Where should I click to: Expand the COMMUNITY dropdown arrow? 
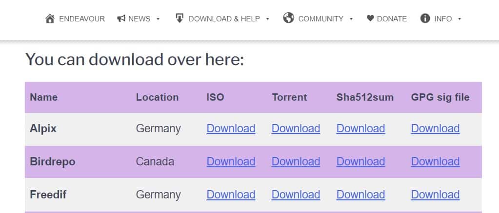[351, 19]
